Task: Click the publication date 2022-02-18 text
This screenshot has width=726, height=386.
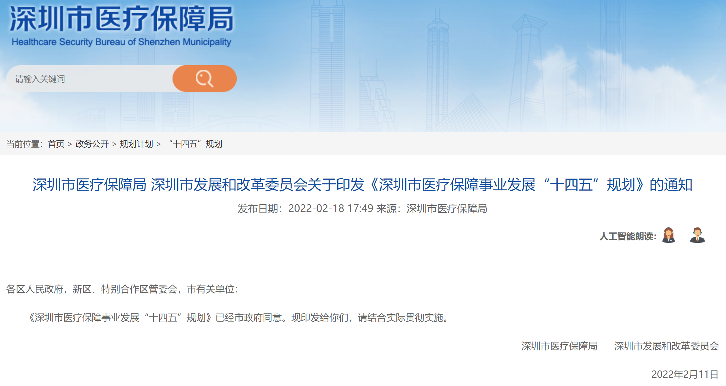Action: (x=316, y=208)
